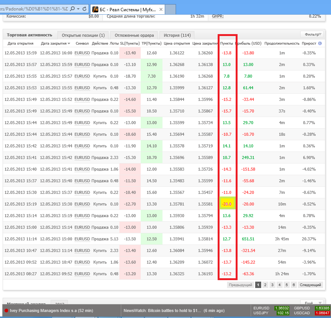Sort by Дата открытия column header

21,43
